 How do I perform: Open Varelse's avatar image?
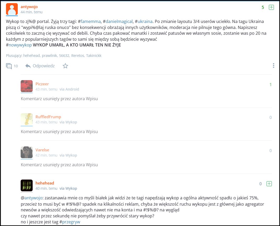click(x=27, y=152)
